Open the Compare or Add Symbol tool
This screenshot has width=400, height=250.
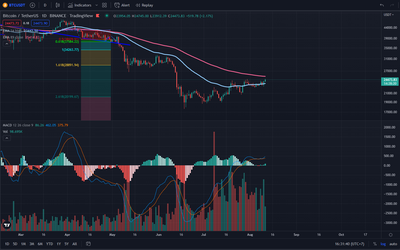click(x=32, y=5)
